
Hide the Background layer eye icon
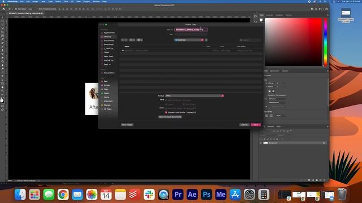261,143
